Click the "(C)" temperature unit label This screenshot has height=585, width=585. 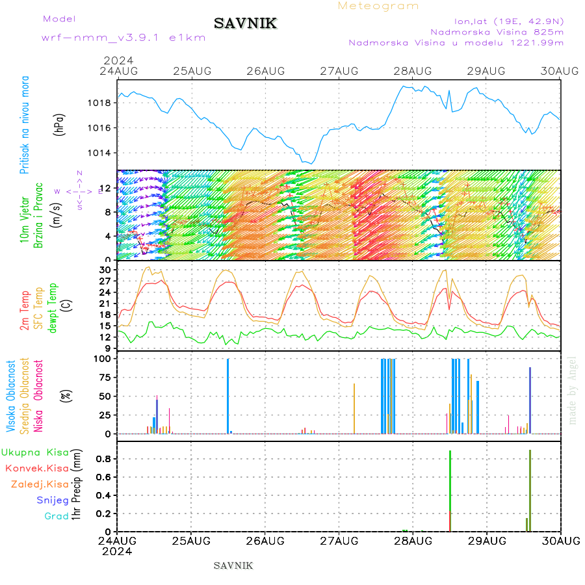coord(66,306)
